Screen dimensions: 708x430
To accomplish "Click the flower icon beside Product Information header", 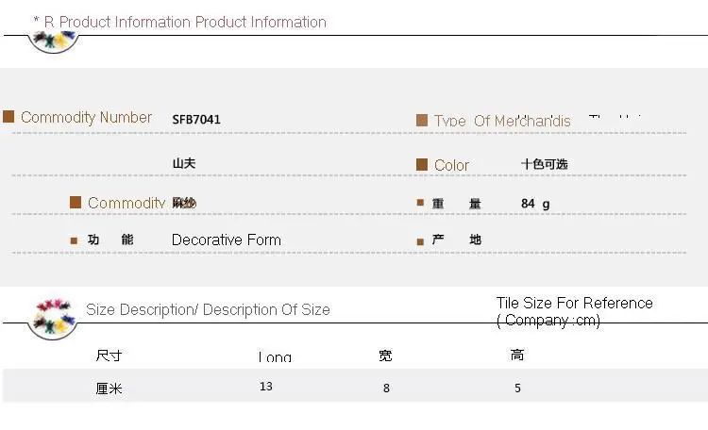I will click(x=54, y=41).
